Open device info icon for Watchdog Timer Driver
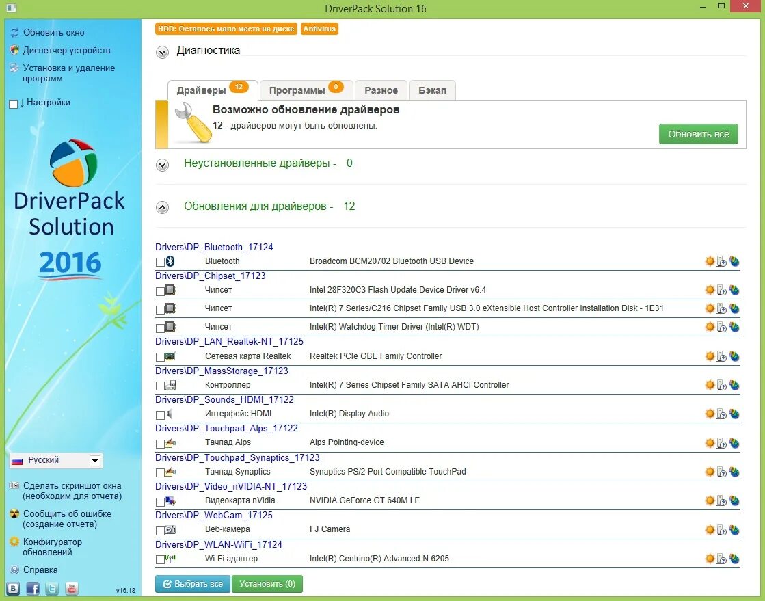765x601 pixels. click(721, 328)
